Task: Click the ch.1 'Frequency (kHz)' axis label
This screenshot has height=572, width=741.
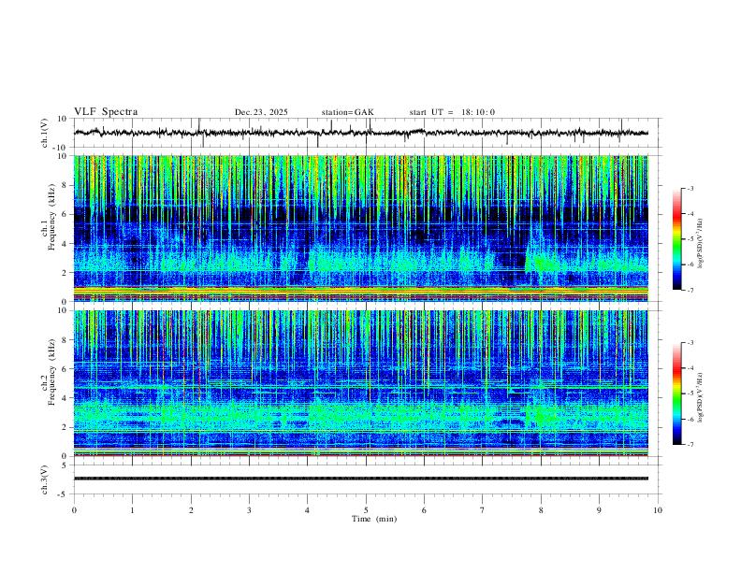Action: (52, 217)
